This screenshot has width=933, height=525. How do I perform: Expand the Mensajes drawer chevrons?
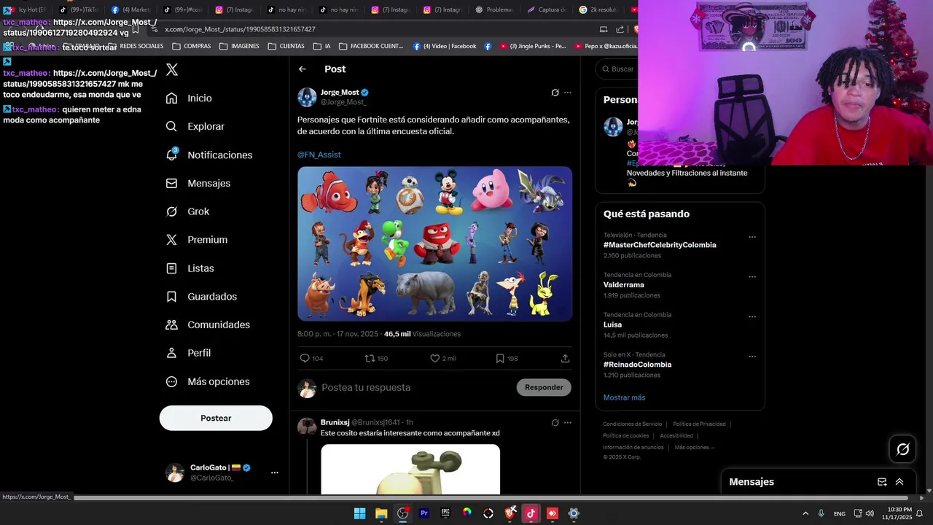pos(899,482)
